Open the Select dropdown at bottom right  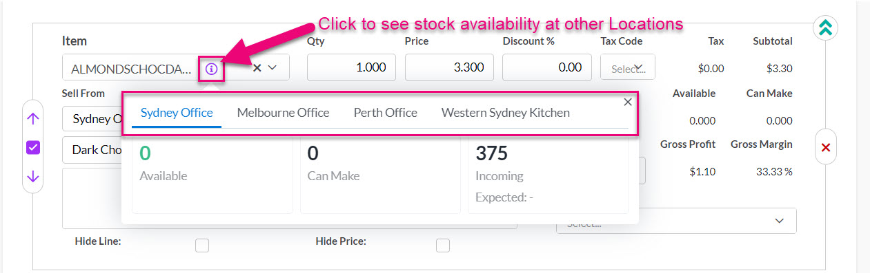[x=676, y=221]
